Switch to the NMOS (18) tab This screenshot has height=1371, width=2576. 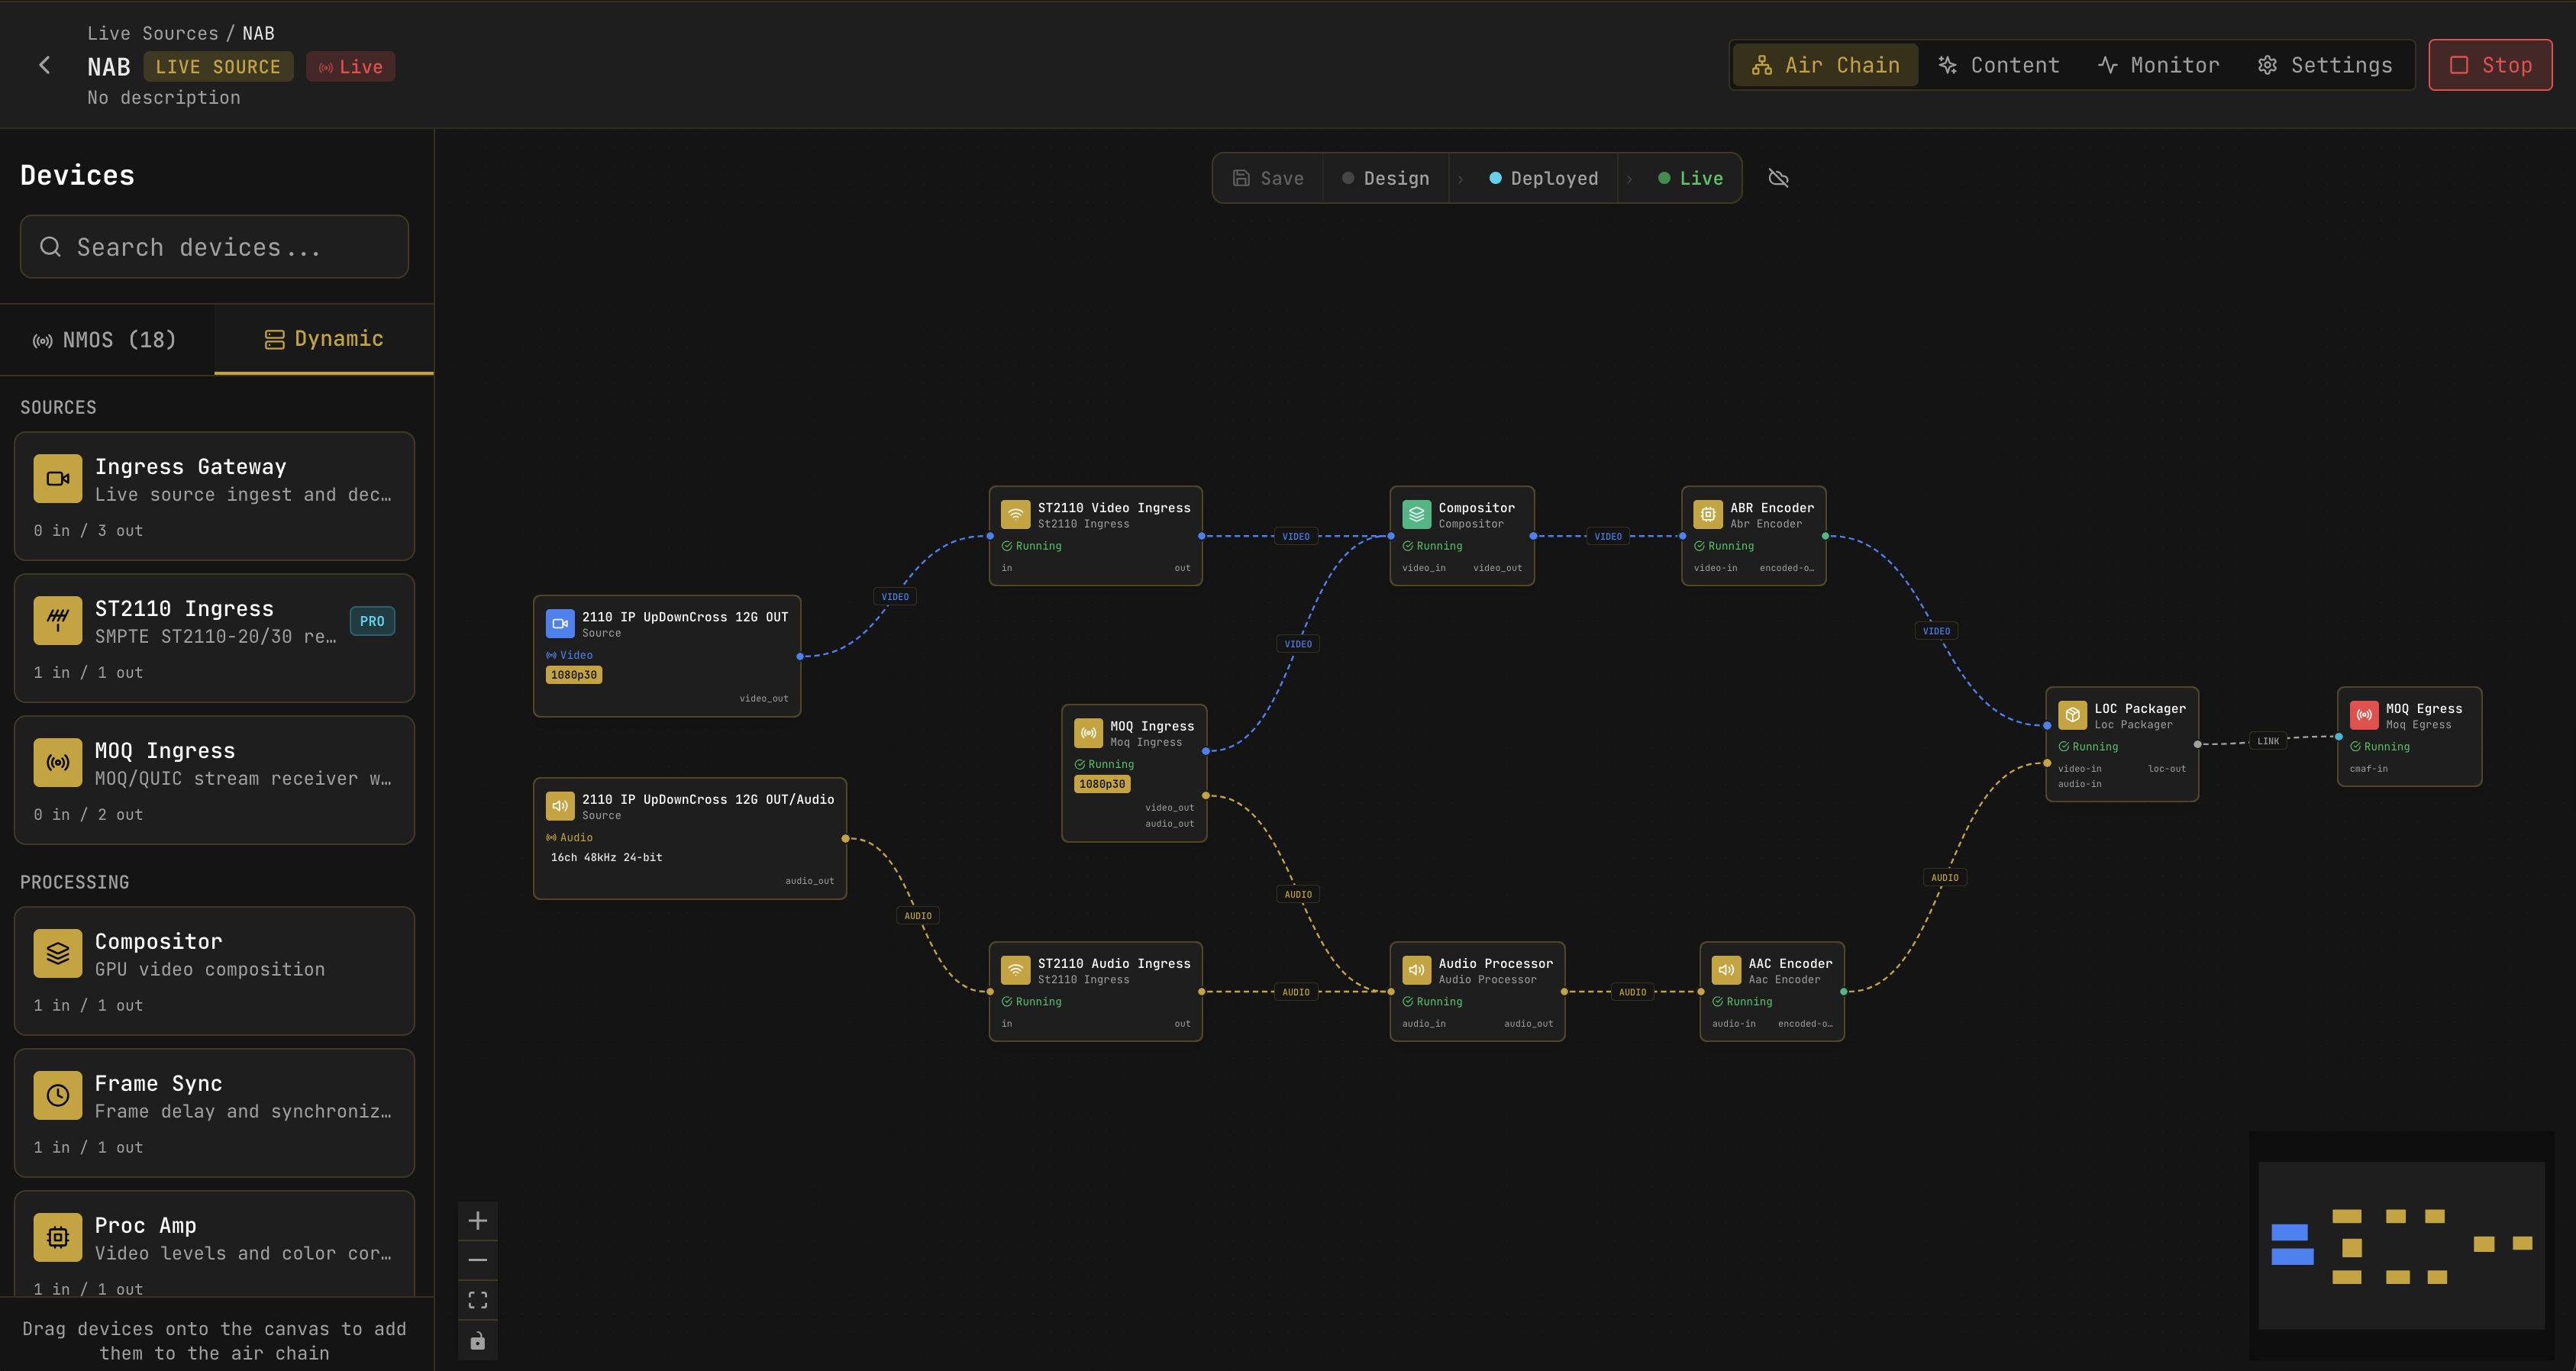106,340
